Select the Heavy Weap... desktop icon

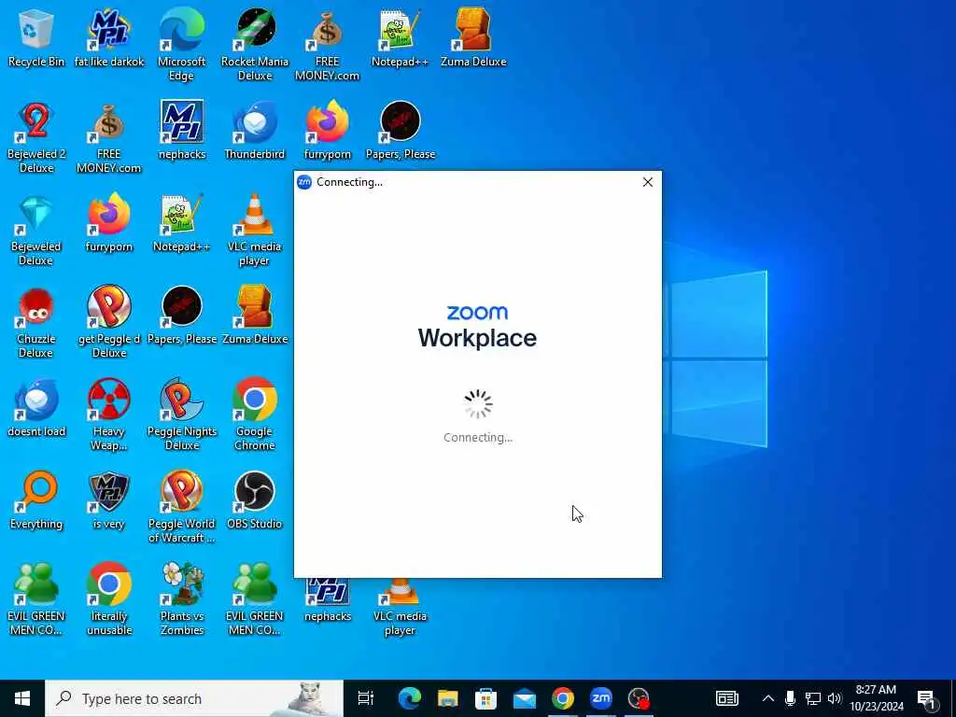[109, 415]
